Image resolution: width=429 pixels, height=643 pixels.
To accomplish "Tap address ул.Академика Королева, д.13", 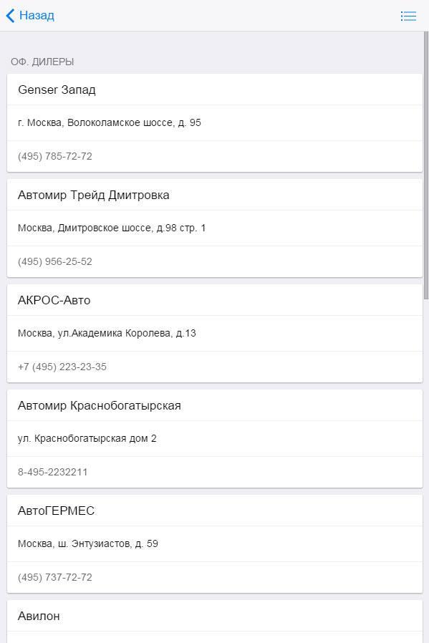I will coord(106,333).
